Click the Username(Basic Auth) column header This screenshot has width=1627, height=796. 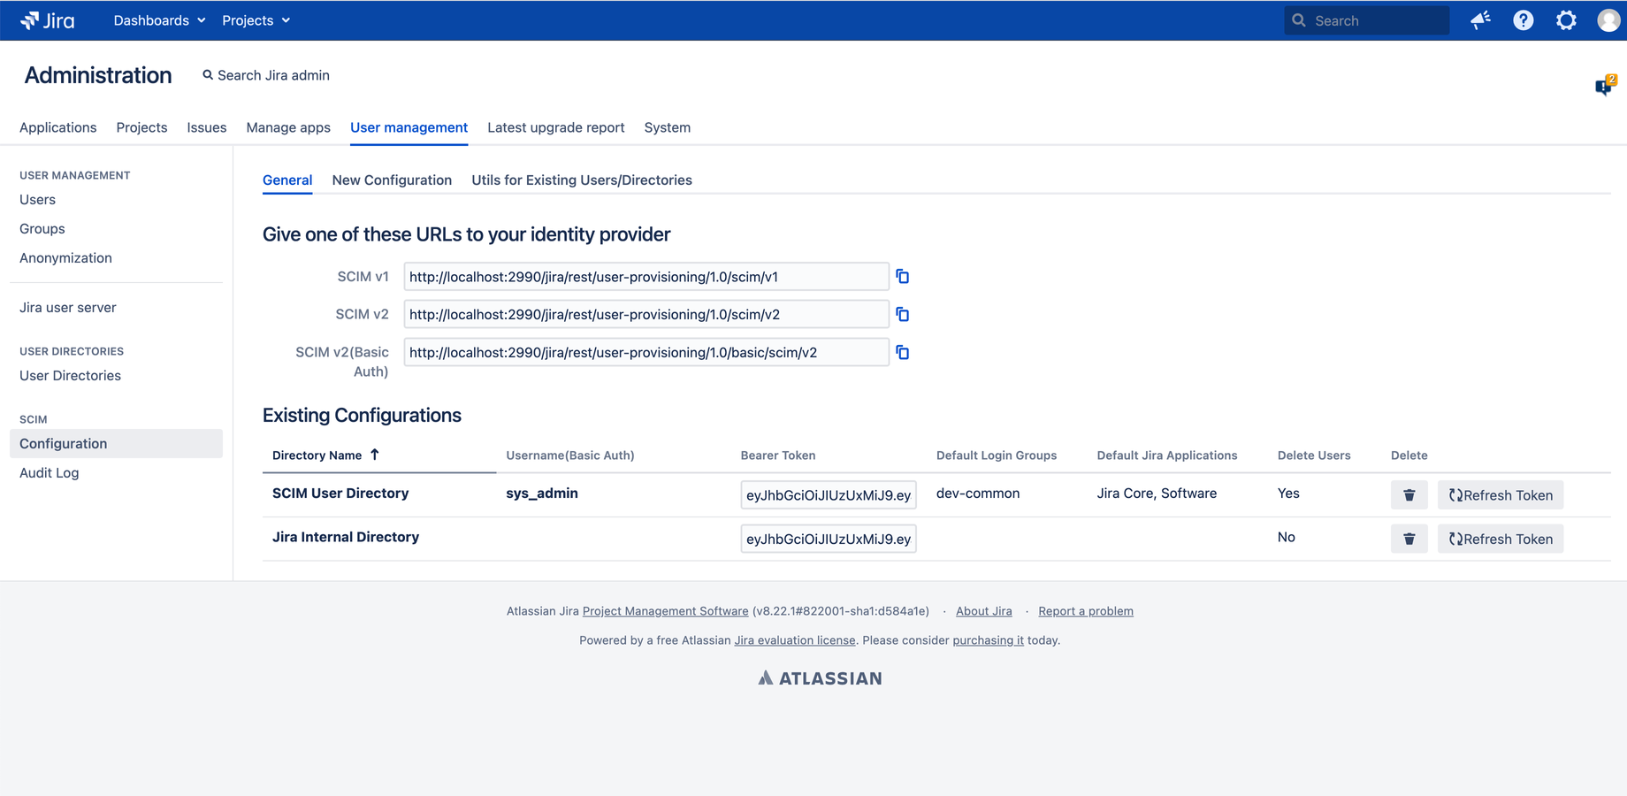[x=570, y=455]
